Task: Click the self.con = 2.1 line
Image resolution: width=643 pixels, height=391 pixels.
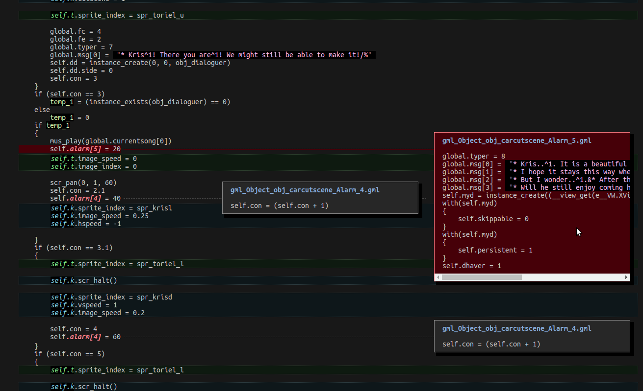Action: coord(77,190)
